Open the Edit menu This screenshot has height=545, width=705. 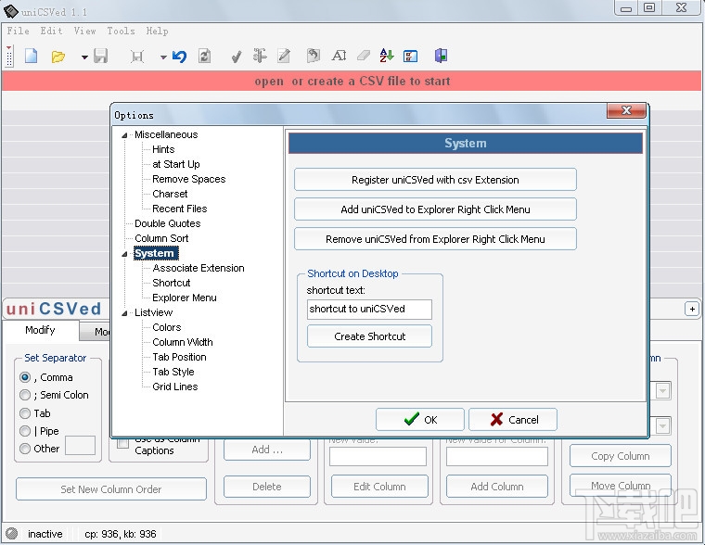[51, 31]
